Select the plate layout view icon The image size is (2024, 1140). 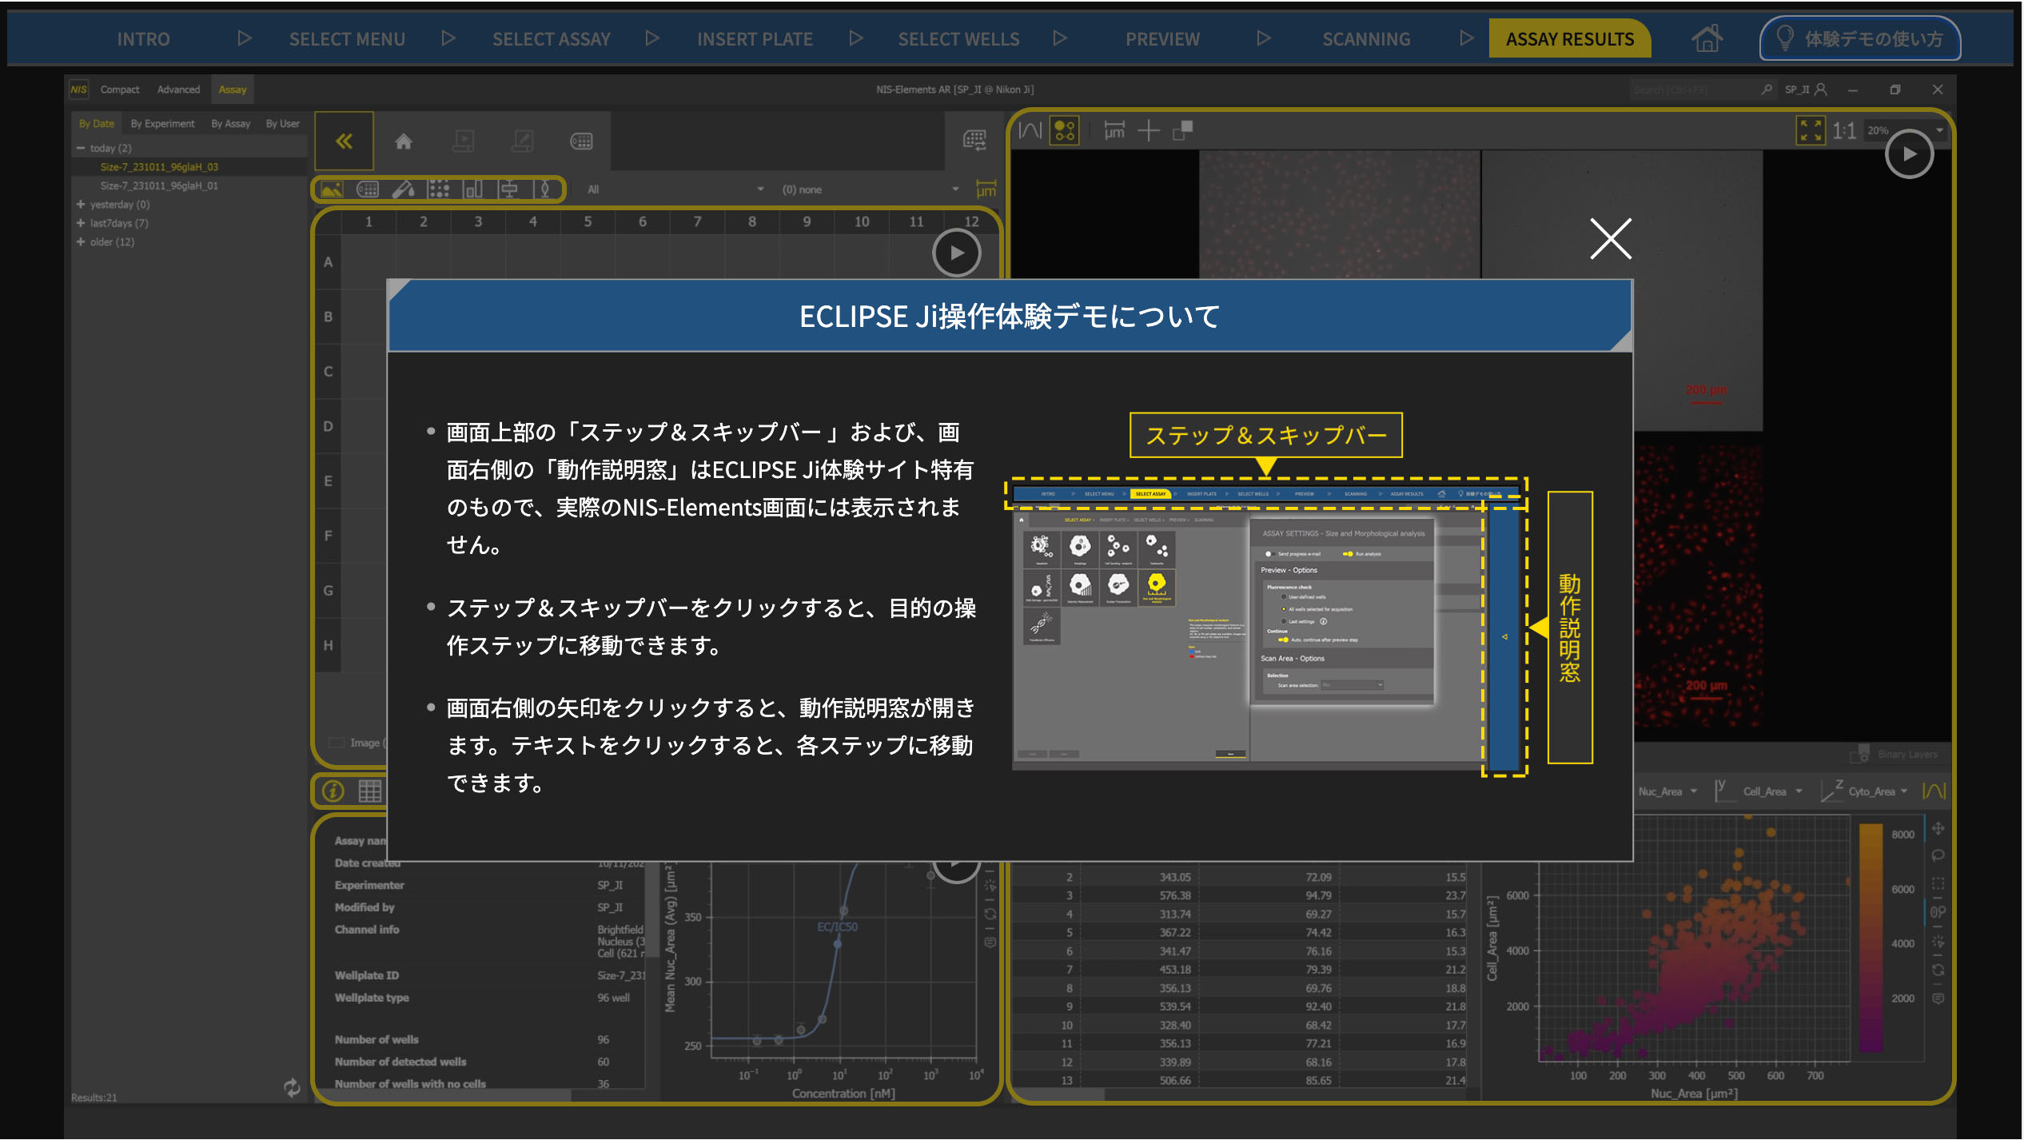(368, 189)
